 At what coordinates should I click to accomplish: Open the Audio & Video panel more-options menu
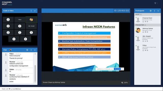coord(31,11)
